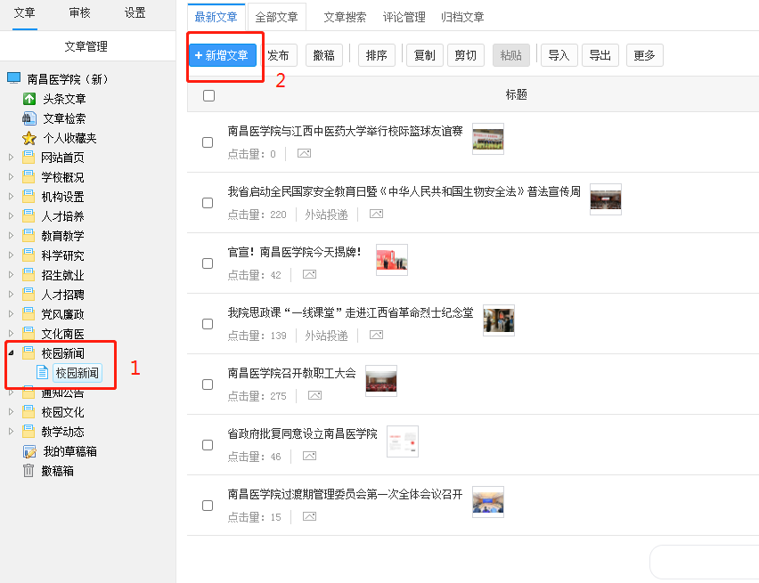The height and width of the screenshot is (583, 759).
Task: Click the 教育教学 folder icon
Action: (29, 236)
